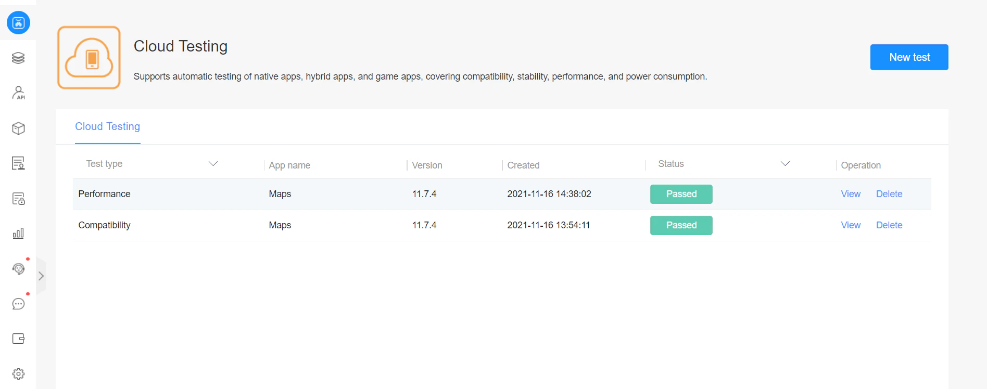
Task: Click the Version column header
Action: [427, 165]
